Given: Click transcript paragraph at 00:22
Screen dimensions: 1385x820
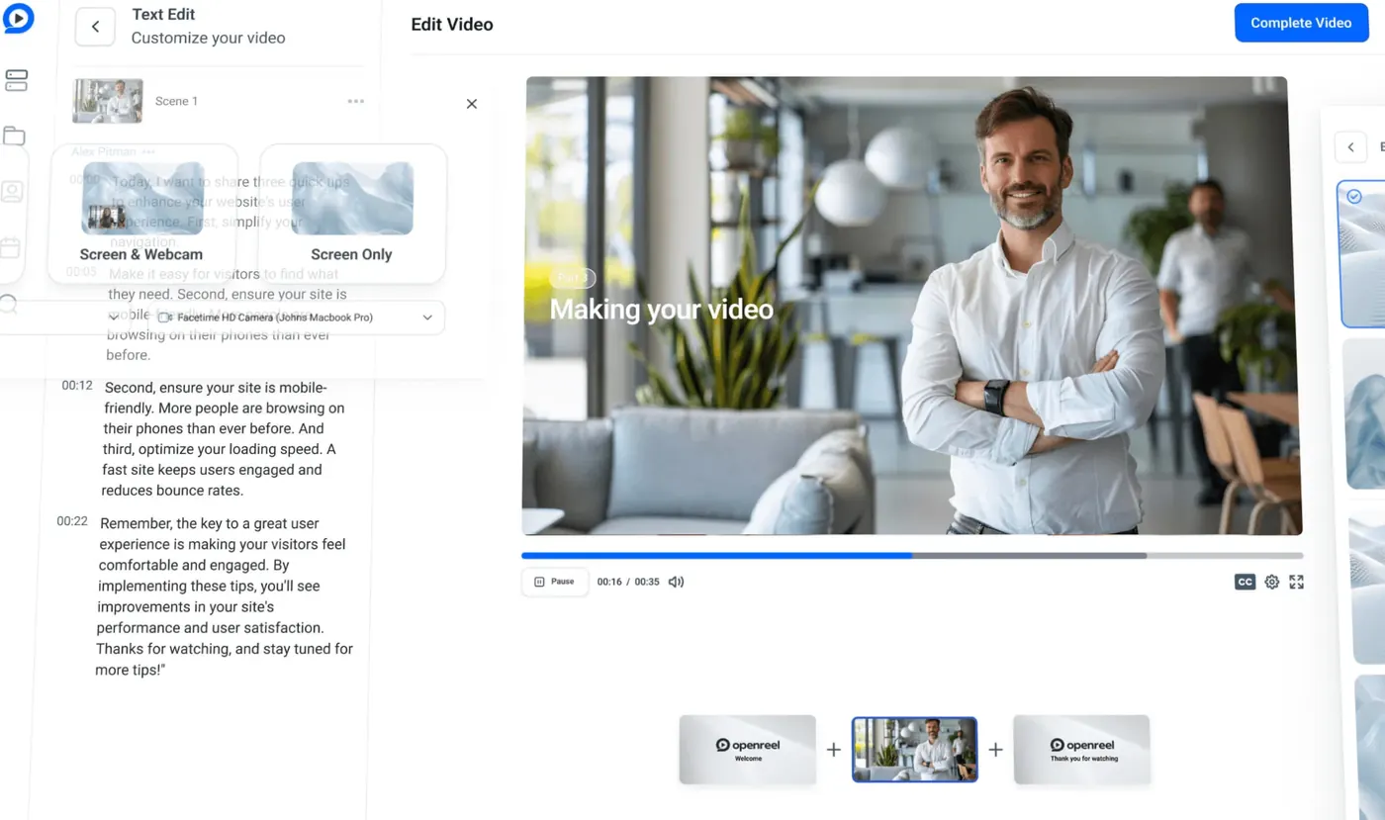Looking at the screenshot, I should 225,596.
